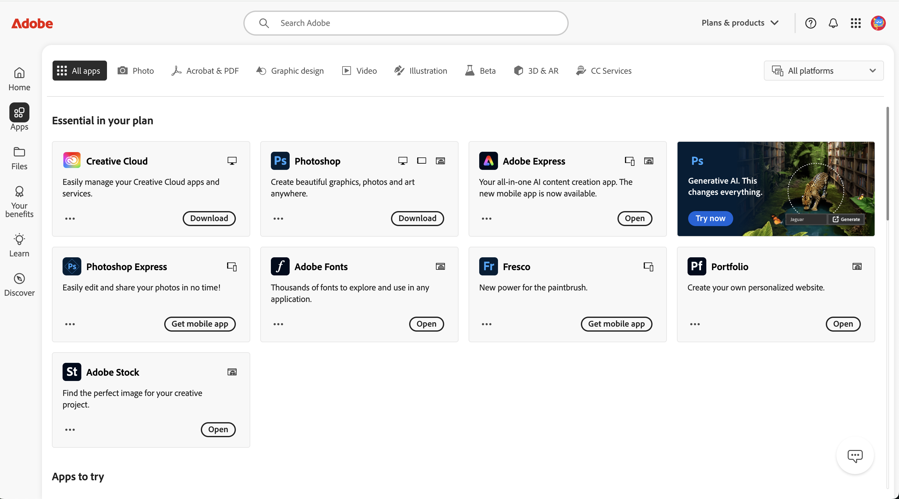Open more options for Creative Cloud
899x499 pixels.
point(70,219)
